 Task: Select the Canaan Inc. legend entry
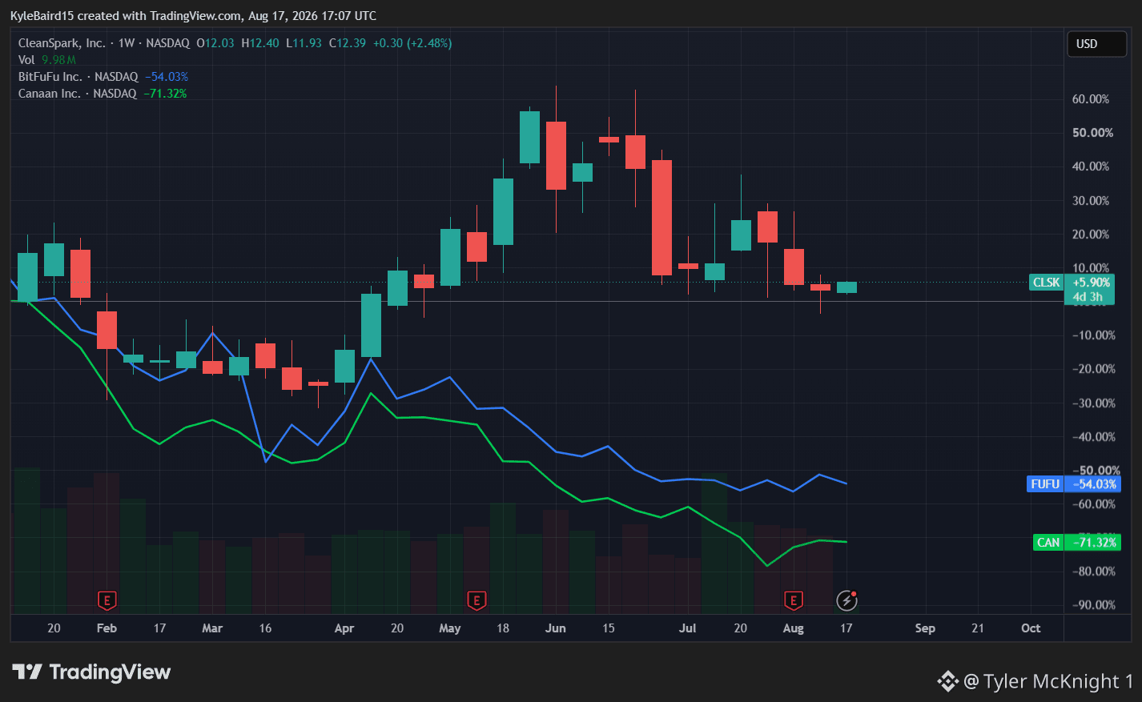coord(78,94)
